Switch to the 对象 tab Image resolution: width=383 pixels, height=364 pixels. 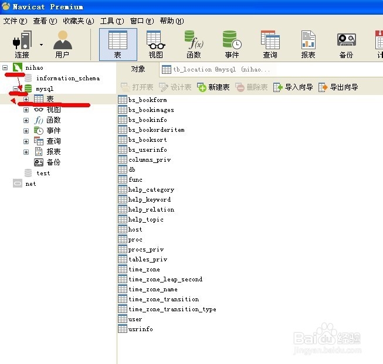coord(138,69)
